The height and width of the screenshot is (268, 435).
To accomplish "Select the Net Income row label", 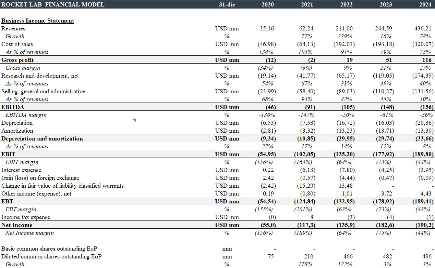I will 17,225.
